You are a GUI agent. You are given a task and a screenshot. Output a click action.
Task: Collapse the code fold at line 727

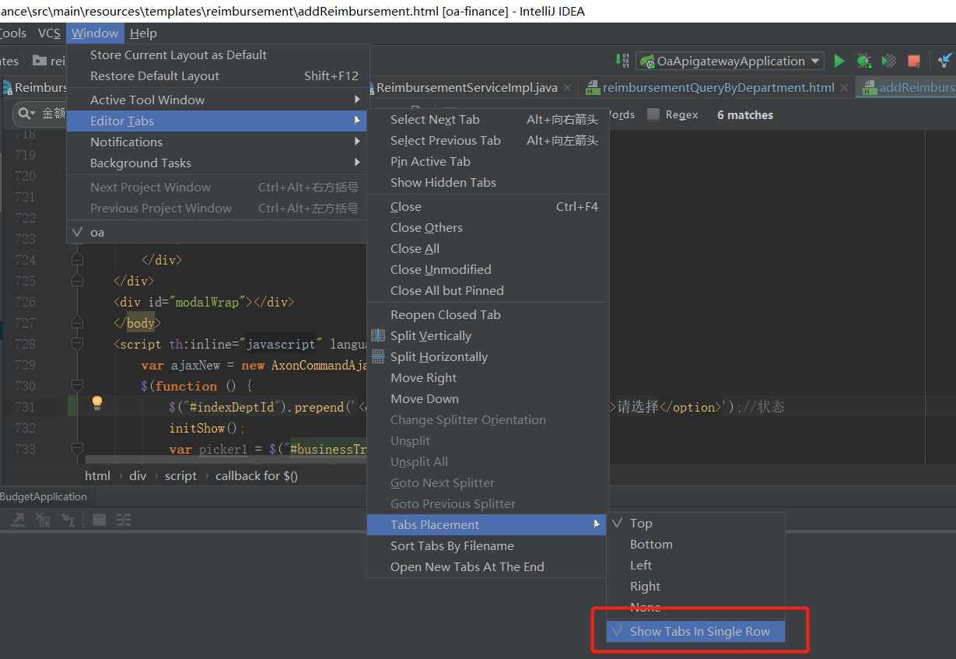[77, 322]
